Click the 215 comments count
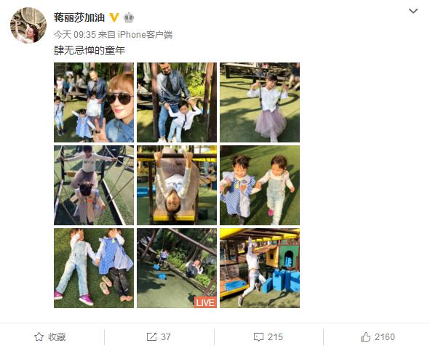 (275, 336)
